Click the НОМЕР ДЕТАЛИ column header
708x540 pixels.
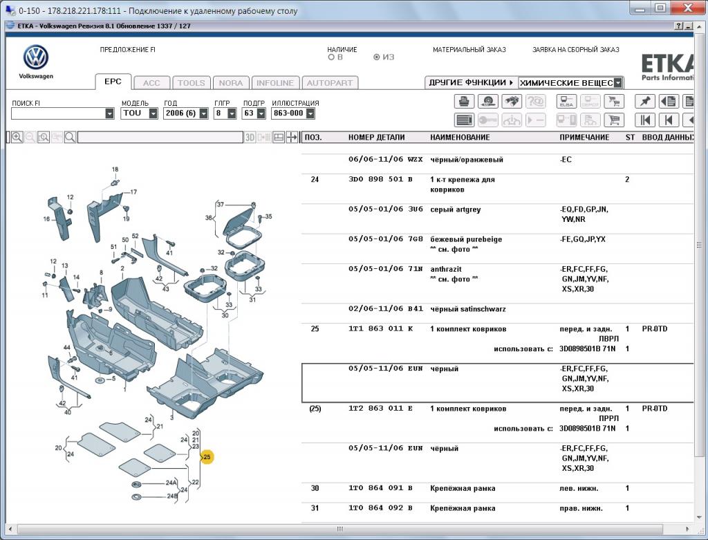(377, 138)
